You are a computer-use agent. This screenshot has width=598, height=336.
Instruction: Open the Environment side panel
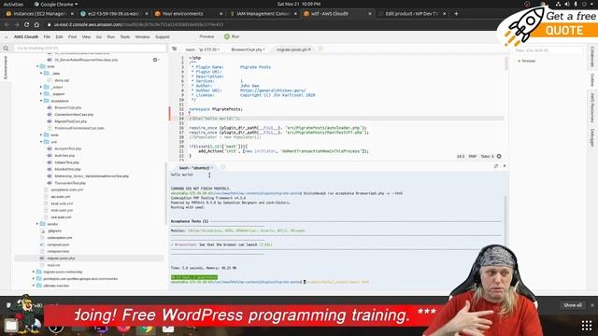pos(6,68)
